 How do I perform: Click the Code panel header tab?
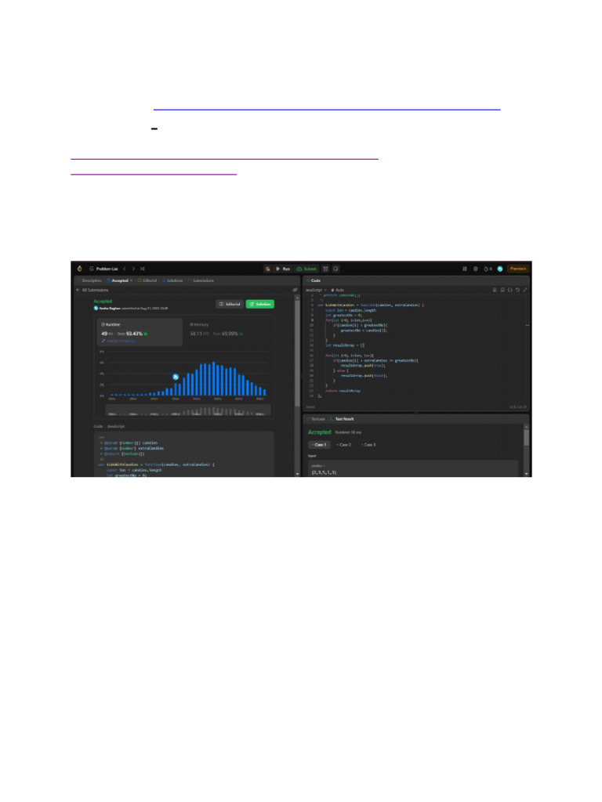click(314, 280)
